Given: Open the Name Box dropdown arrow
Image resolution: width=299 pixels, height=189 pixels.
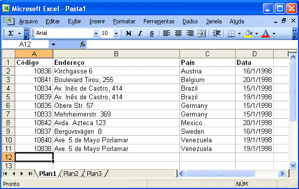Looking at the screenshot, I should 53,45.
